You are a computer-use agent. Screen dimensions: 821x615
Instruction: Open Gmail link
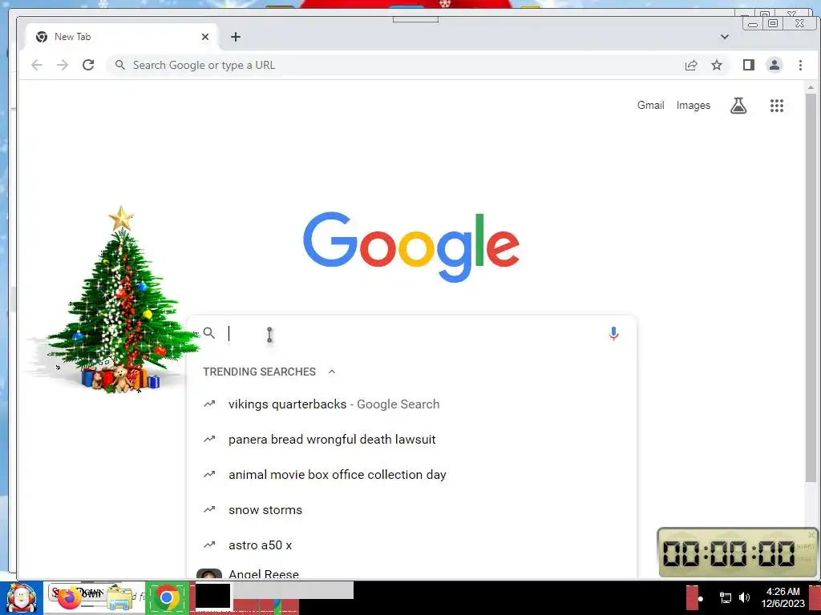(x=650, y=105)
